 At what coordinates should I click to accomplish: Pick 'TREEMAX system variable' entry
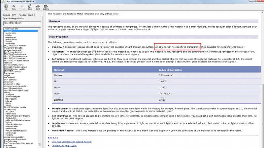tap(14, 69)
